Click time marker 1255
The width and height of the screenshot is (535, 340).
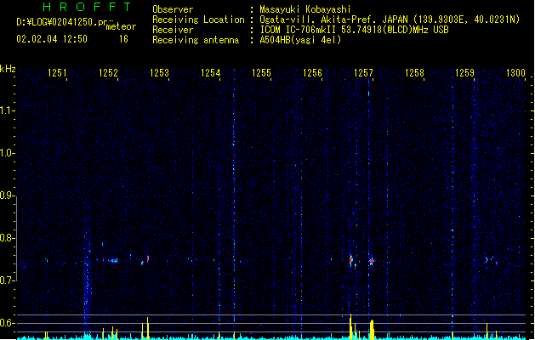click(x=261, y=72)
